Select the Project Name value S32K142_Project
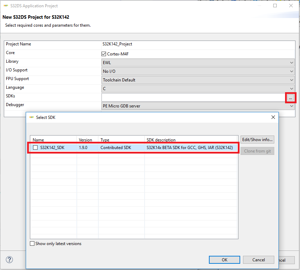 [x=117, y=44]
